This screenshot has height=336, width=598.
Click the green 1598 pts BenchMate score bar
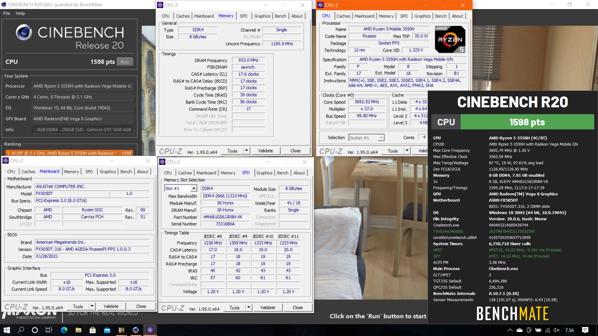click(x=527, y=122)
